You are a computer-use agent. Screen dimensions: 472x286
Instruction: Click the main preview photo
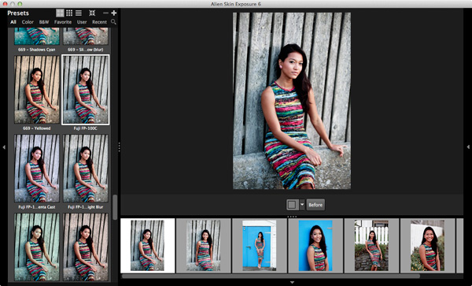click(292, 101)
